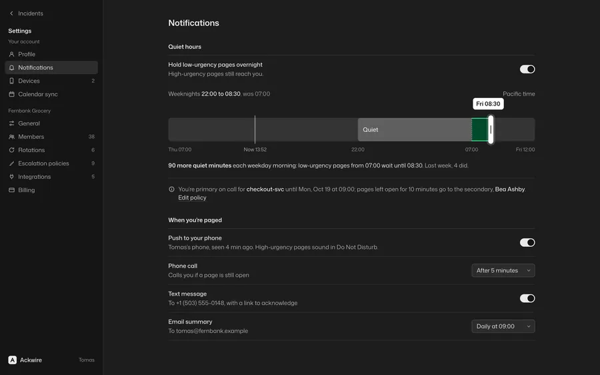This screenshot has width=600, height=375.
Task: Click the Edit policy link
Action: click(192, 198)
